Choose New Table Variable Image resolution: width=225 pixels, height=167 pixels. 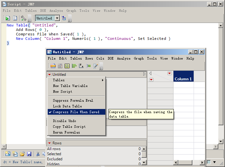point(76,86)
